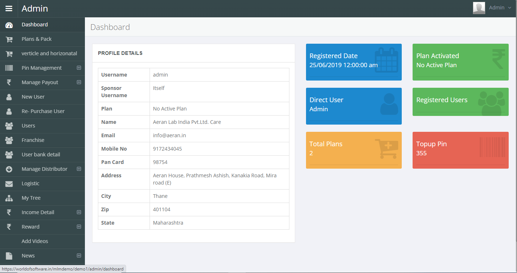Click the Manage Payout rupee icon
The width and height of the screenshot is (517, 273).
pyautogui.click(x=9, y=82)
